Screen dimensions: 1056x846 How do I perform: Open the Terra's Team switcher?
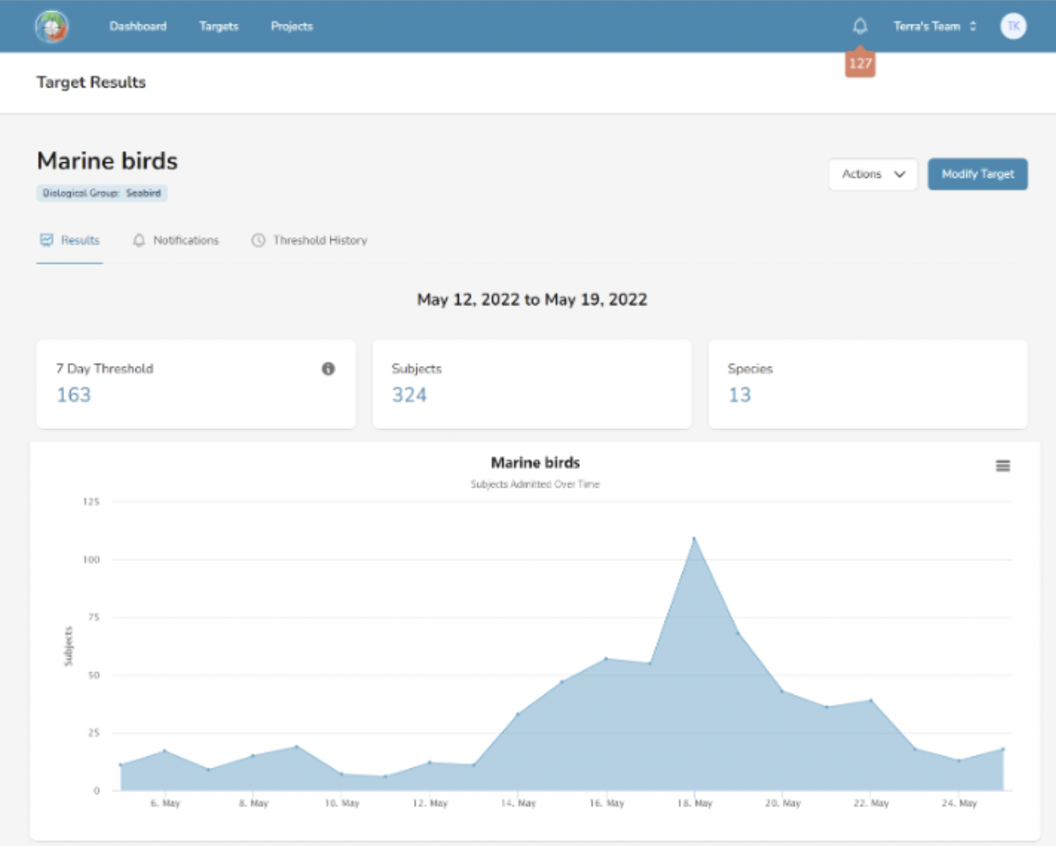pyautogui.click(x=934, y=26)
